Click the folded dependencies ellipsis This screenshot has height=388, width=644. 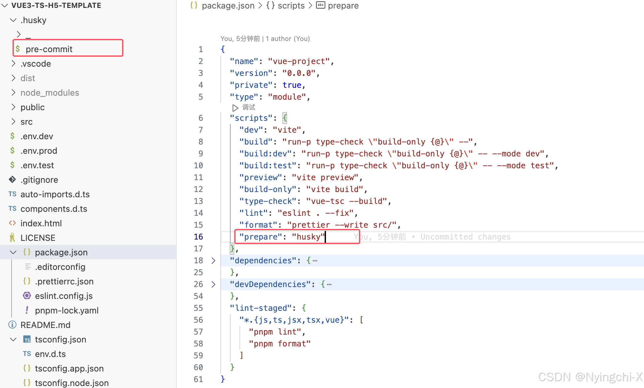tap(315, 261)
